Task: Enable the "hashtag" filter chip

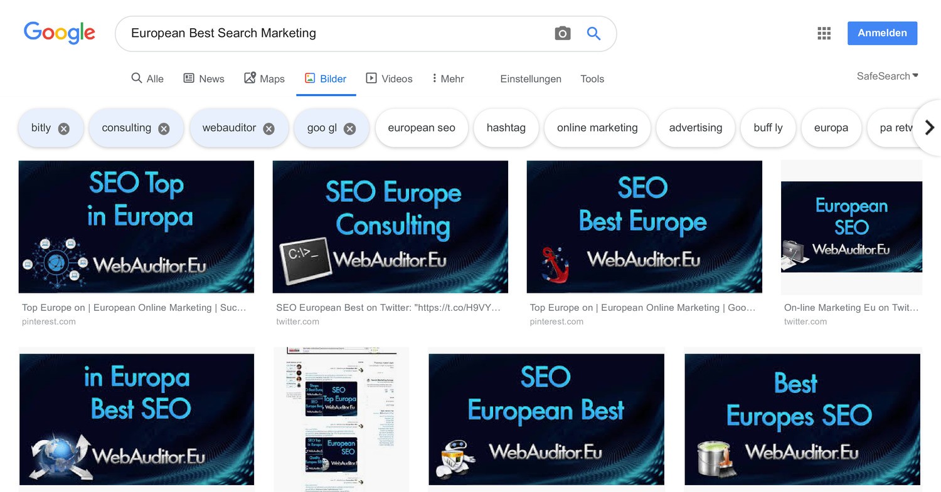Action: click(x=506, y=128)
